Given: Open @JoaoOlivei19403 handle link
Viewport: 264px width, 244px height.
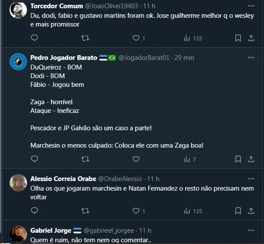Looking at the screenshot, I should (112, 6).
